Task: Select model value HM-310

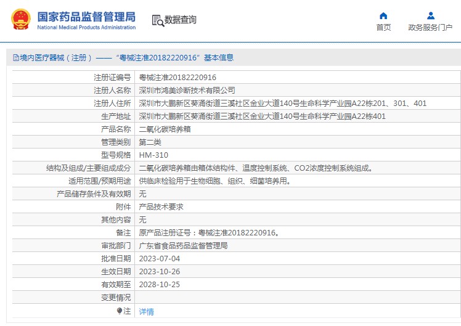Action: coord(153,155)
